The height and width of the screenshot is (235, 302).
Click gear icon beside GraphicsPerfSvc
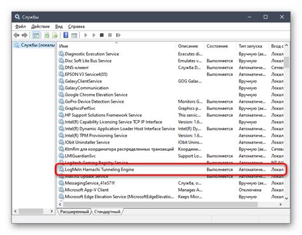61,108
